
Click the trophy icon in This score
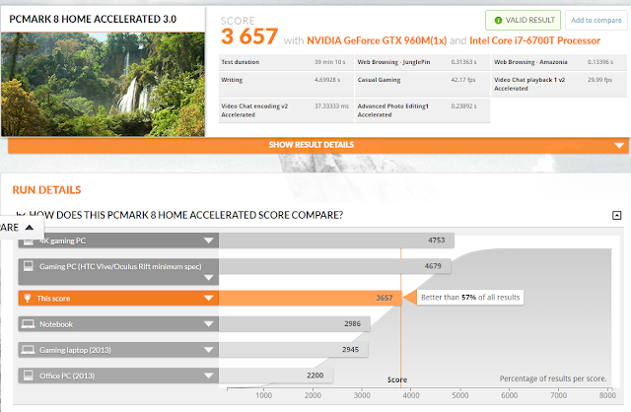(x=28, y=298)
